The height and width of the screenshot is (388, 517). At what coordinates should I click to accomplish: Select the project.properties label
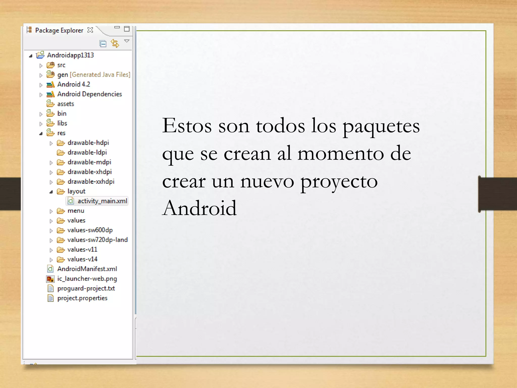[x=82, y=298]
